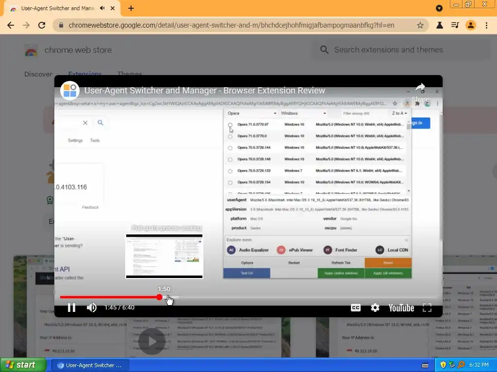Select Opera 70.0.3728.144 radio button

pyautogui.click(x=230, y=148)
